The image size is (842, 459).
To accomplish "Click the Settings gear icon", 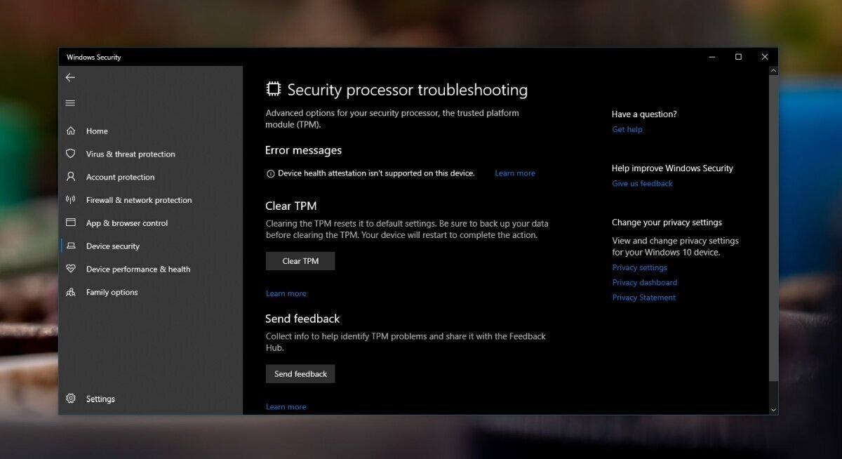I will [x=71, y=399].
